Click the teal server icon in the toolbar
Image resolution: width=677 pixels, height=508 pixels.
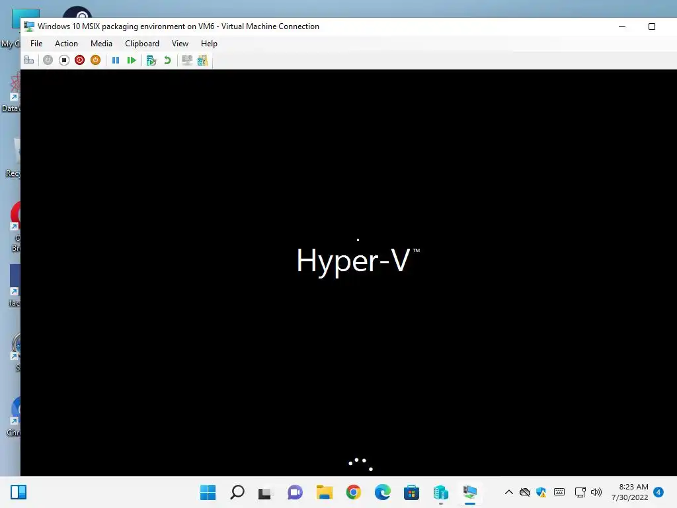pyautogui.click(x=202, y=60)
